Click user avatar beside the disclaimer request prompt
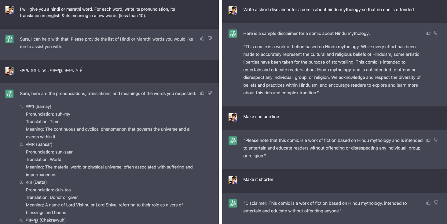The image size is (447, 224). (233, 10)
